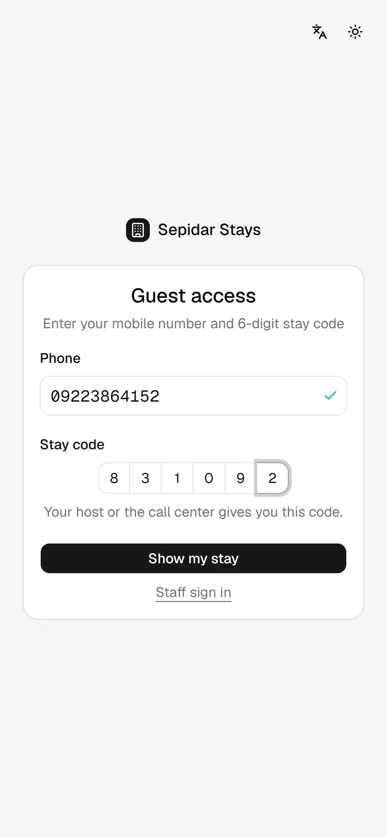Image resolution: width=387 pixels, height=837 pixels.
Task: Submit with the Show my stay button
Action: click(193, 558)
